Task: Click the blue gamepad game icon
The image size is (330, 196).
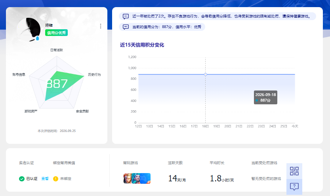Action: pos(145,178)
